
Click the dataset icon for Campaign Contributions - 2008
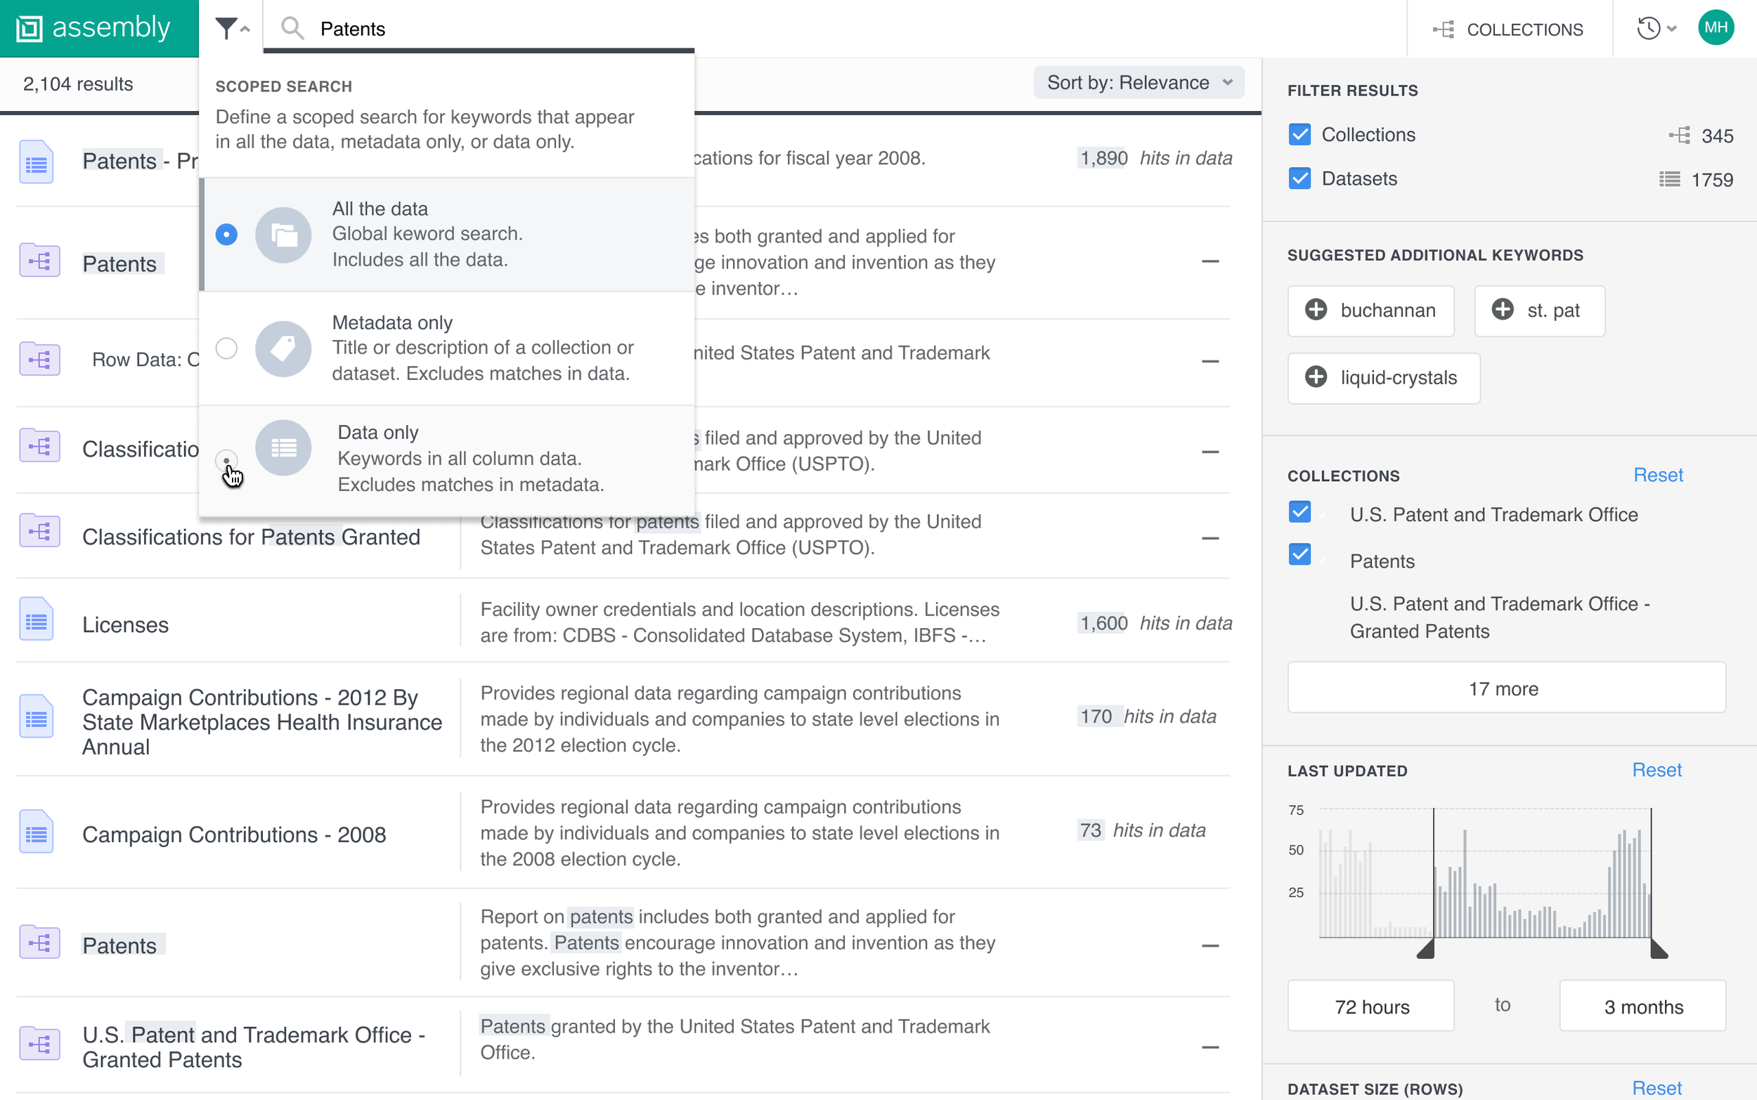click(x=36, y=832)
